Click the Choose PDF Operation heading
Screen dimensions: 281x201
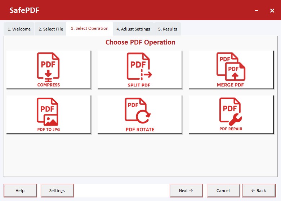(140, 42)
